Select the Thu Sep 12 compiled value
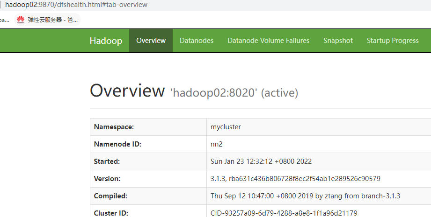This screenshot has width=431, height=217. coord(306,196)
